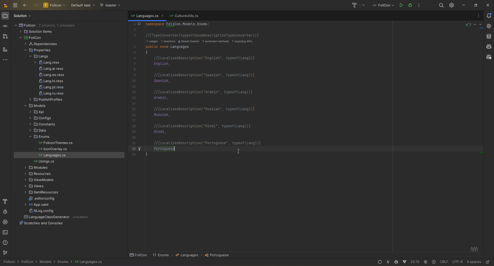Open the Pull Requests tool window

click(x=5, y=37)
